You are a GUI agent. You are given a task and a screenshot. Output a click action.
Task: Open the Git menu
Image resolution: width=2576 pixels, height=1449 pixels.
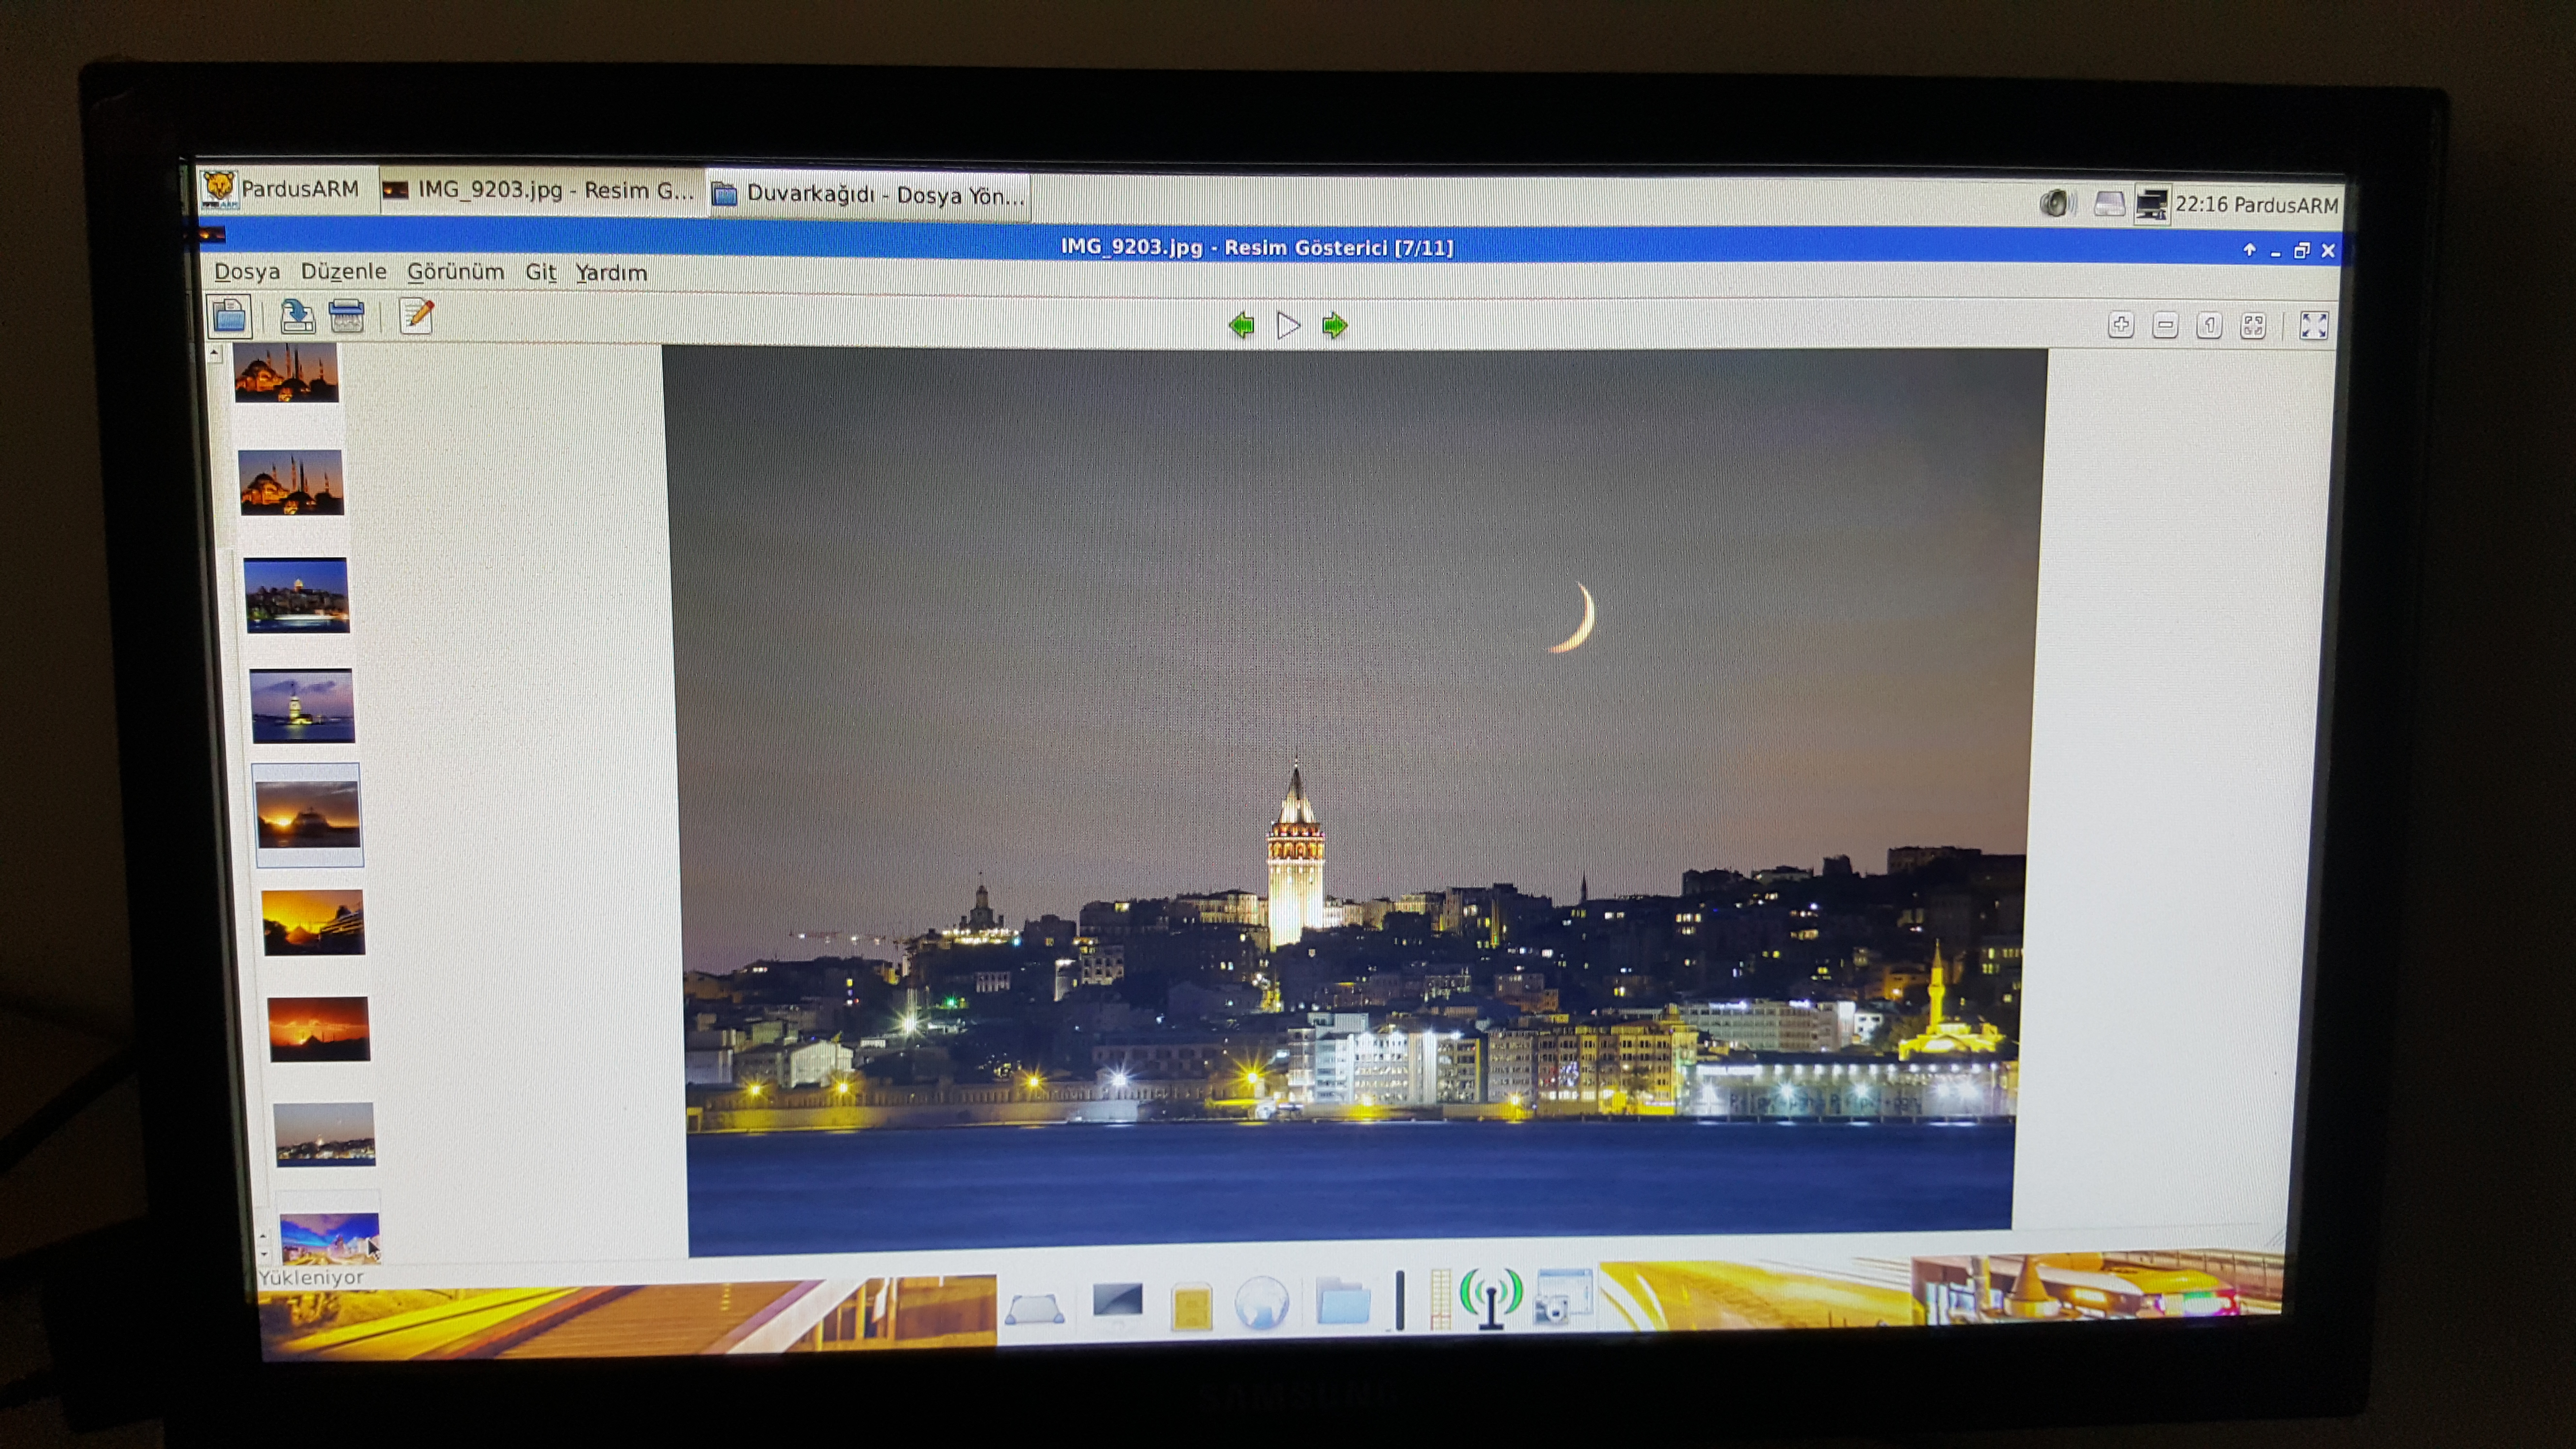pos(540,272)
